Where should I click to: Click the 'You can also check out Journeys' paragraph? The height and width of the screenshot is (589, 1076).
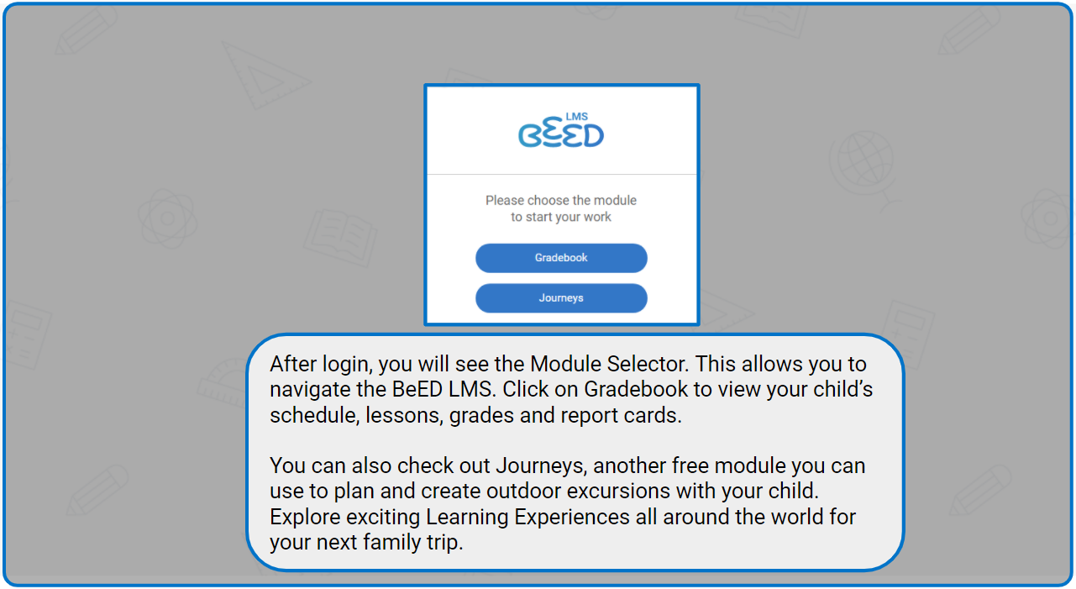[567, 503]
